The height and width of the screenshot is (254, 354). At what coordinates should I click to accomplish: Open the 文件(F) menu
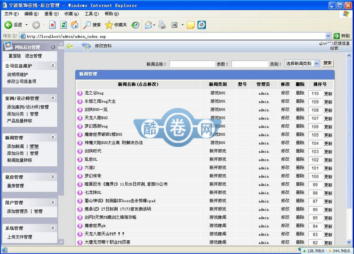[12, 14]
